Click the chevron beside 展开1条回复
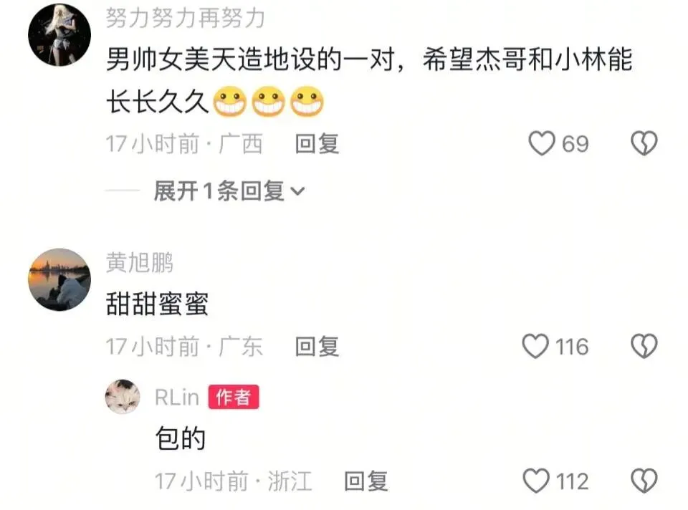This screenshot has width=688, height=510. [298, 192]
